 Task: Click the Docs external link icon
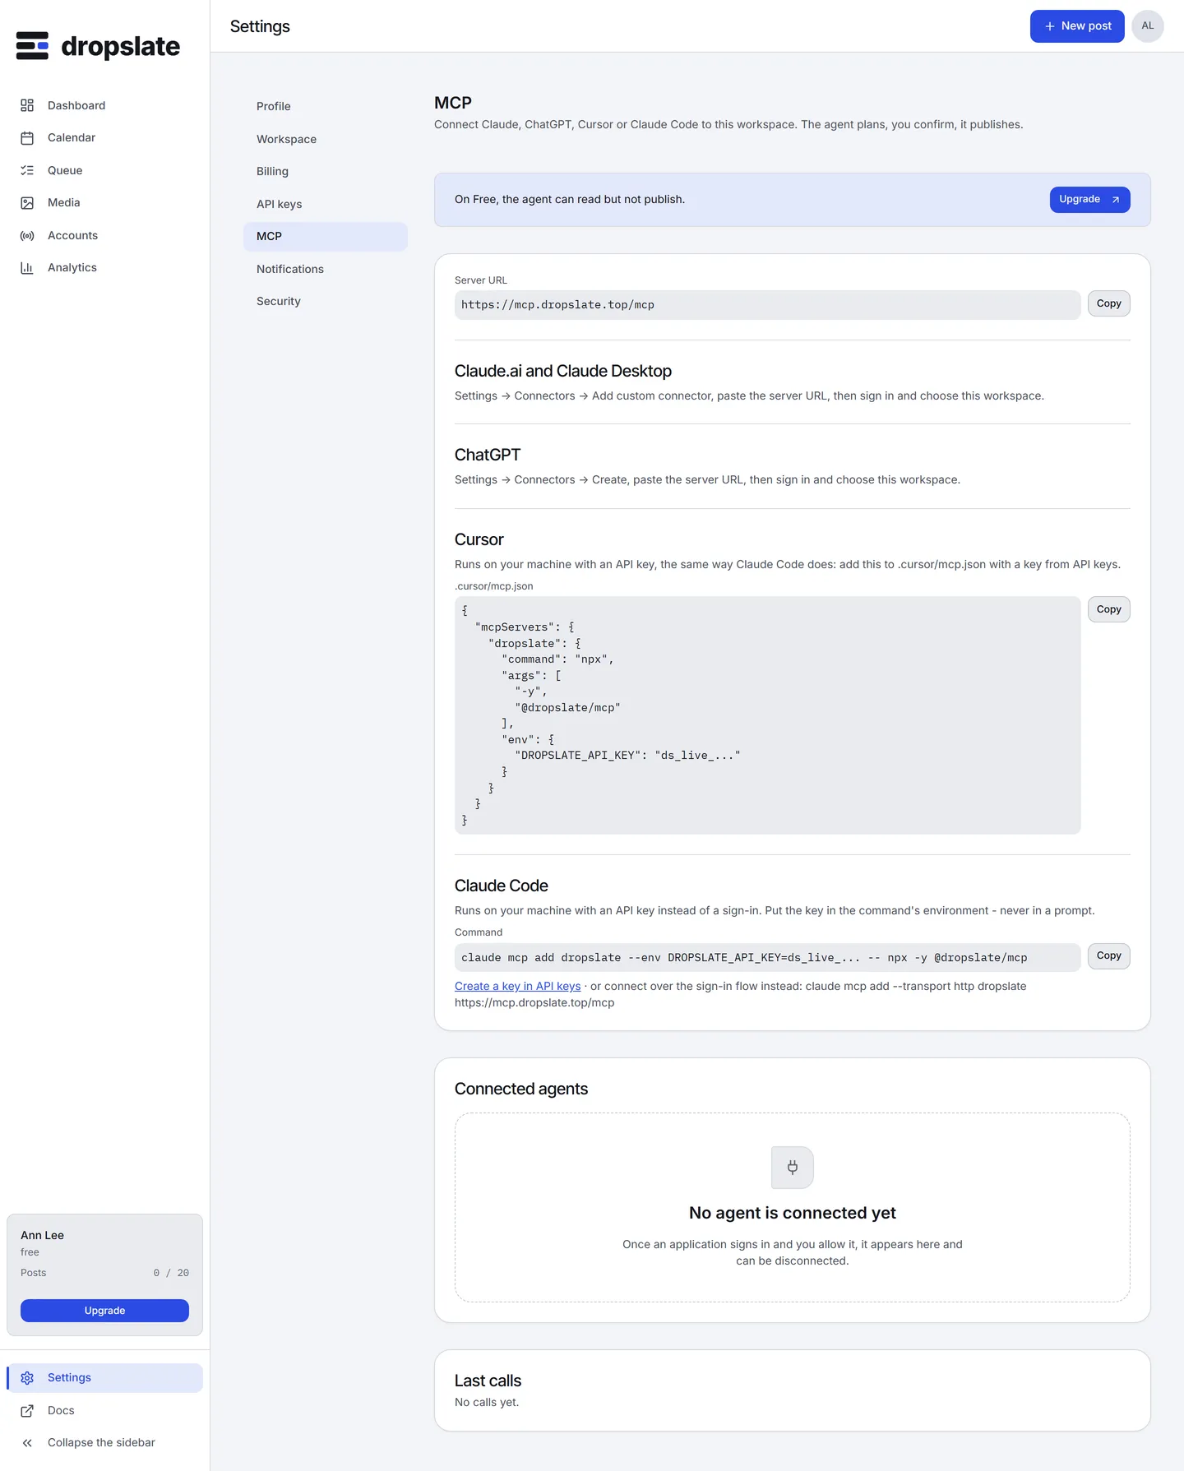[27, 1411]
